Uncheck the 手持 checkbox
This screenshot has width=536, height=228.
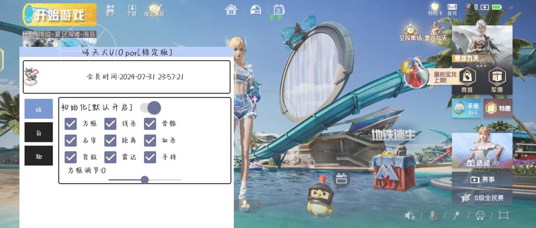point(150,157)
